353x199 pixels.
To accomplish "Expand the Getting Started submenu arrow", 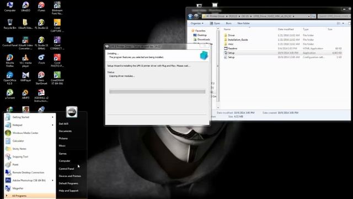I will [x=53, y=117].
